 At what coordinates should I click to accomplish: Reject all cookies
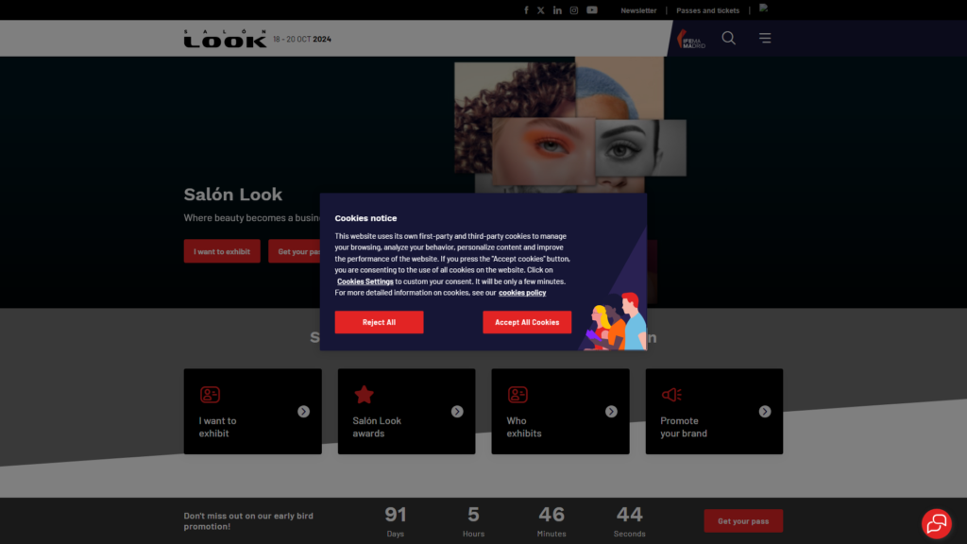coord(380,322)
